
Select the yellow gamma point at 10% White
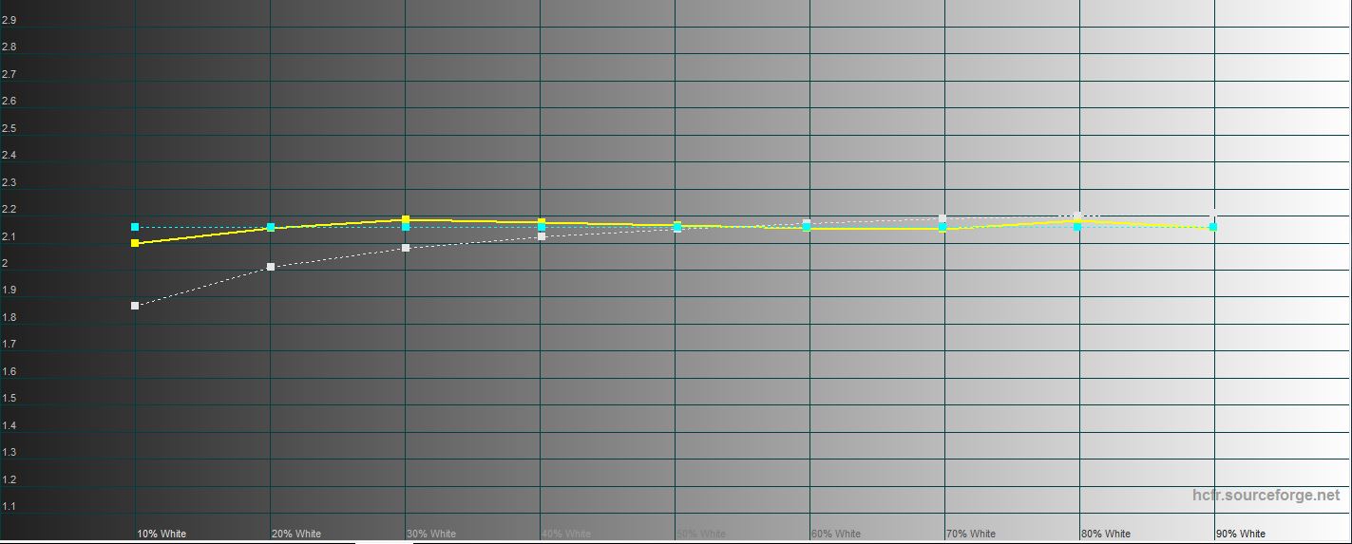point(135,243)
